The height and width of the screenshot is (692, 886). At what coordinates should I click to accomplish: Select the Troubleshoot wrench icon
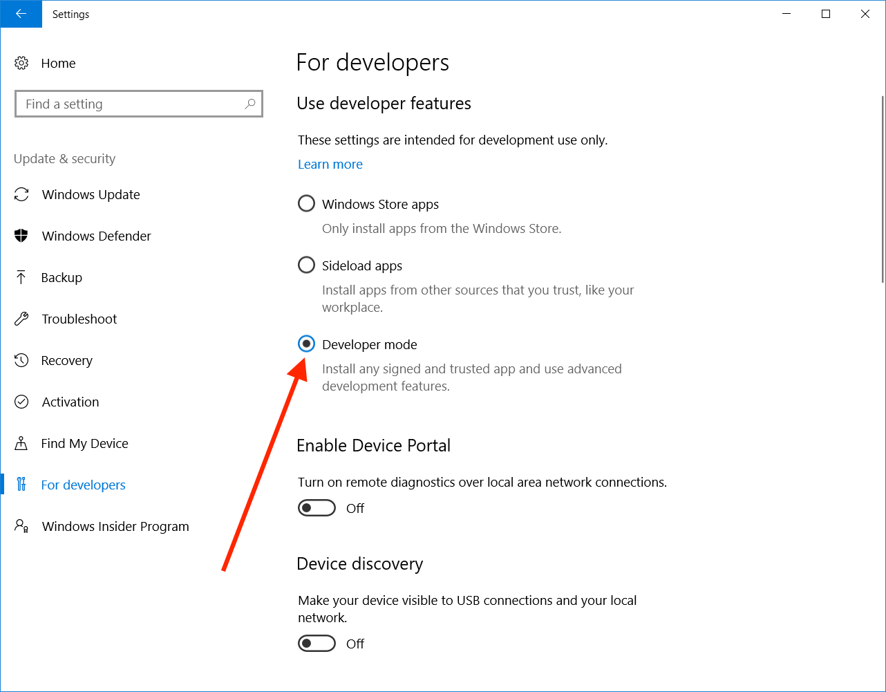point(21,319)
